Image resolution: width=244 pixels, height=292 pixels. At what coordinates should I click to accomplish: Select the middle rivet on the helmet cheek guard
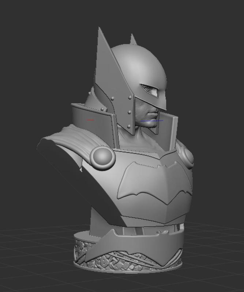point(129,112)
